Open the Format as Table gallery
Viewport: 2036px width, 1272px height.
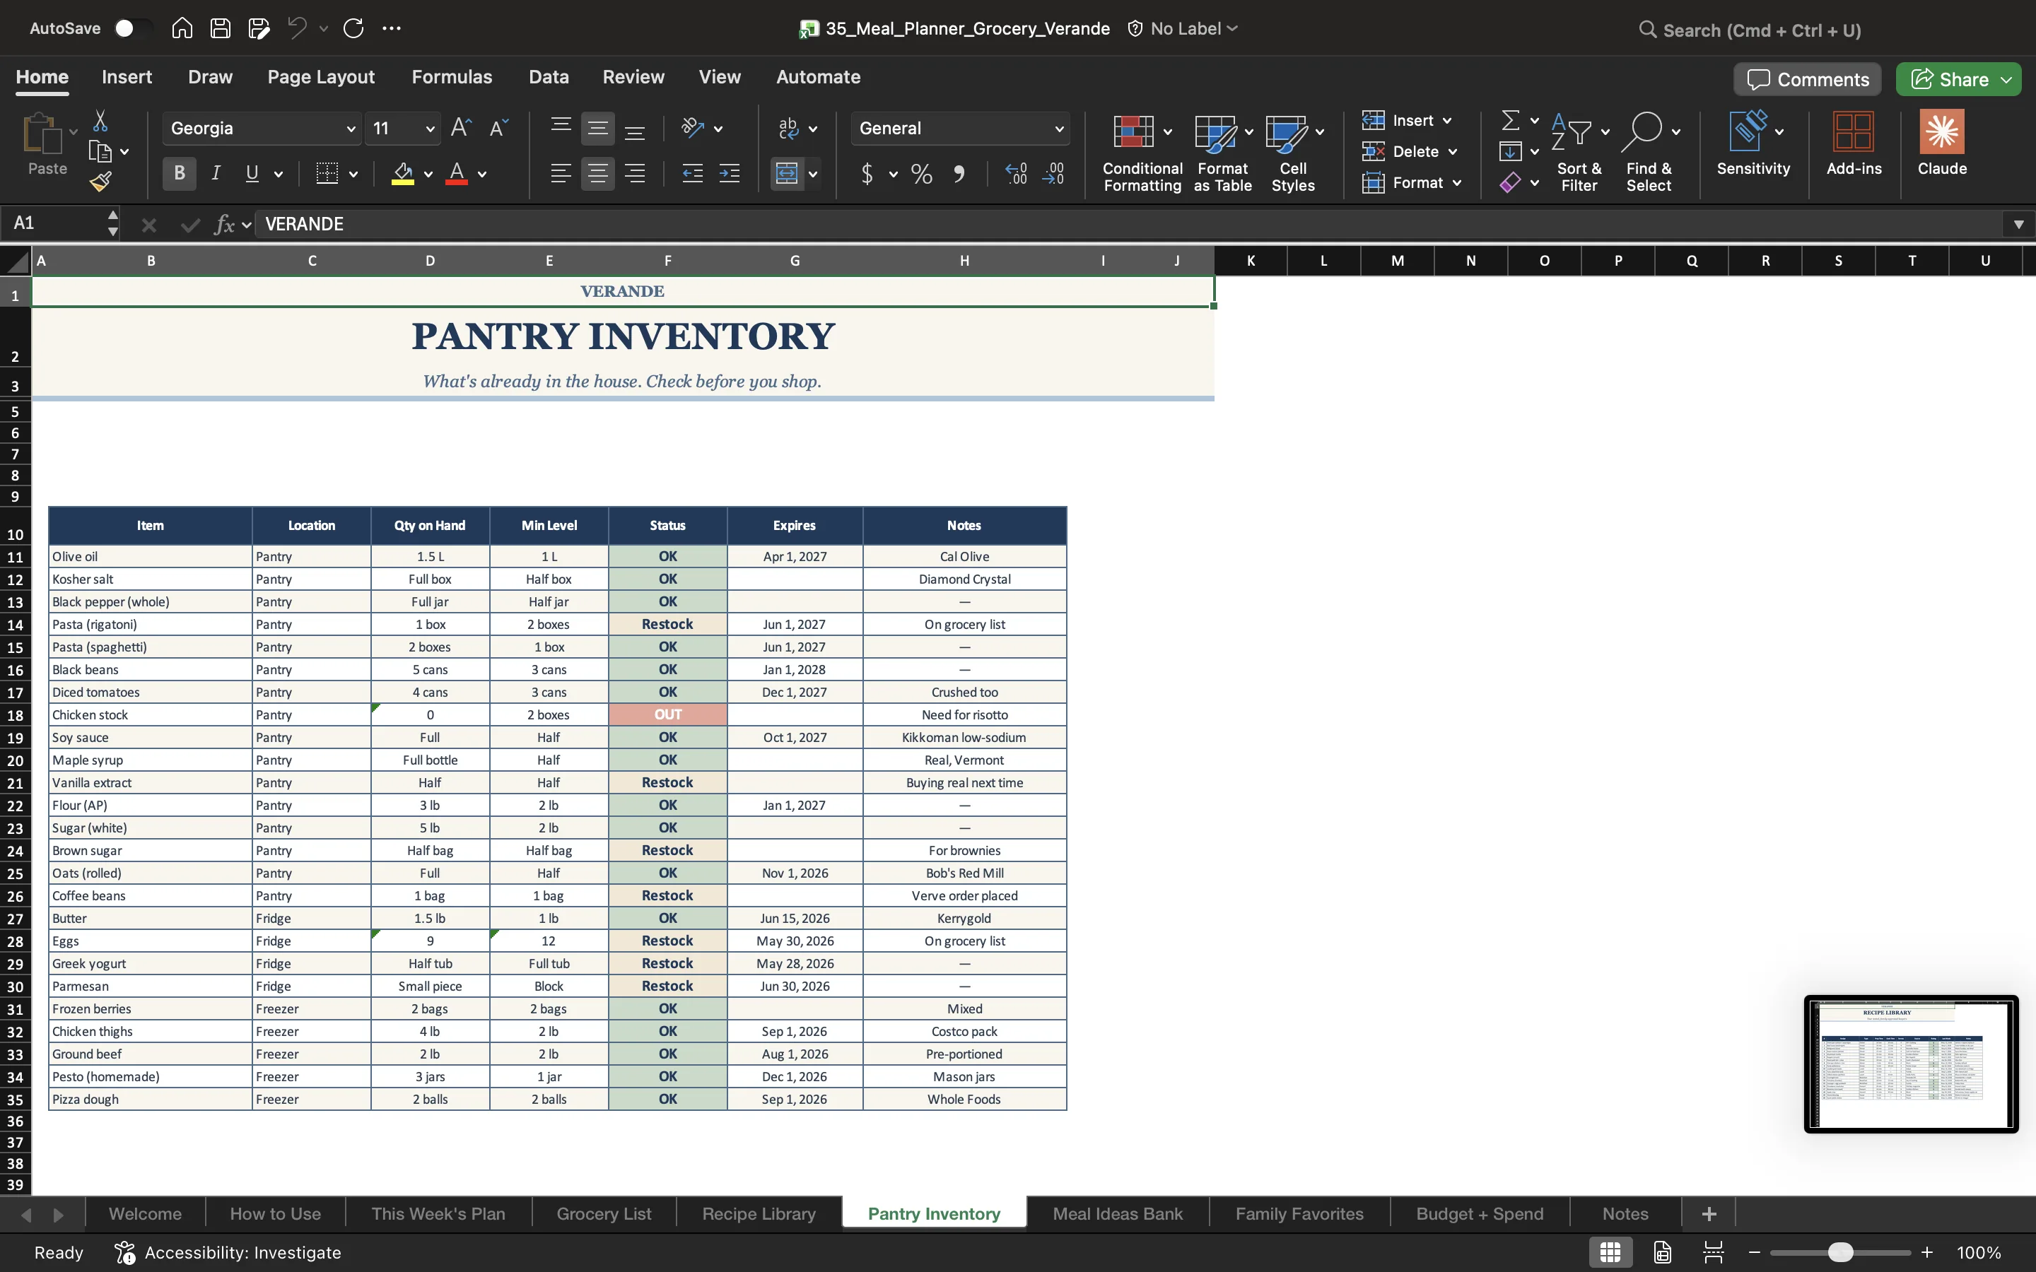pyautogui.click(x=1222, y=152)
